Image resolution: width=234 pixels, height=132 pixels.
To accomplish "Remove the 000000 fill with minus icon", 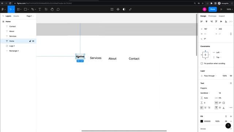I will (231, 121).
